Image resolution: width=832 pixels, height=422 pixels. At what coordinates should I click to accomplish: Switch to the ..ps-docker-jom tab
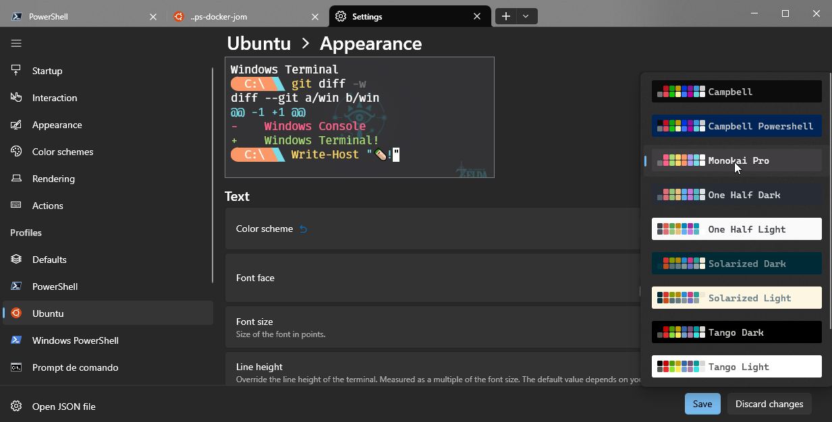click(x=247, y=17)
